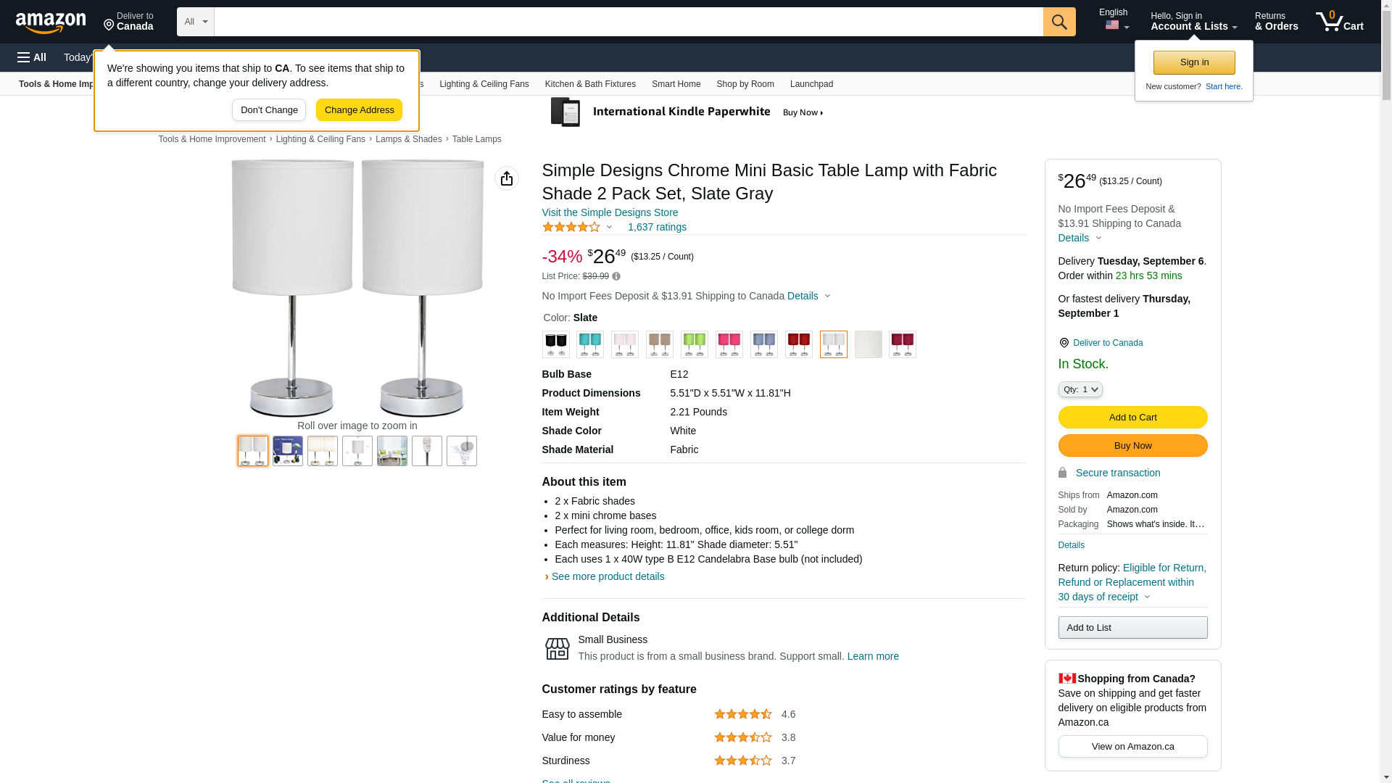Click the Change Address button

tap(359, 110)
